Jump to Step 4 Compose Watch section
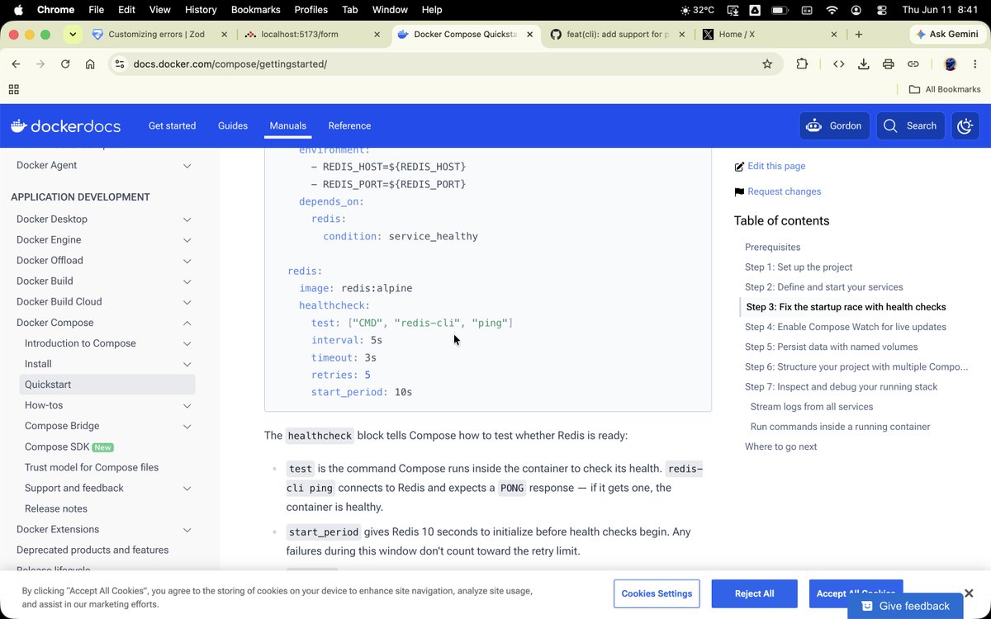The height and width of the screenshot is (619, 991). point(846,327)
